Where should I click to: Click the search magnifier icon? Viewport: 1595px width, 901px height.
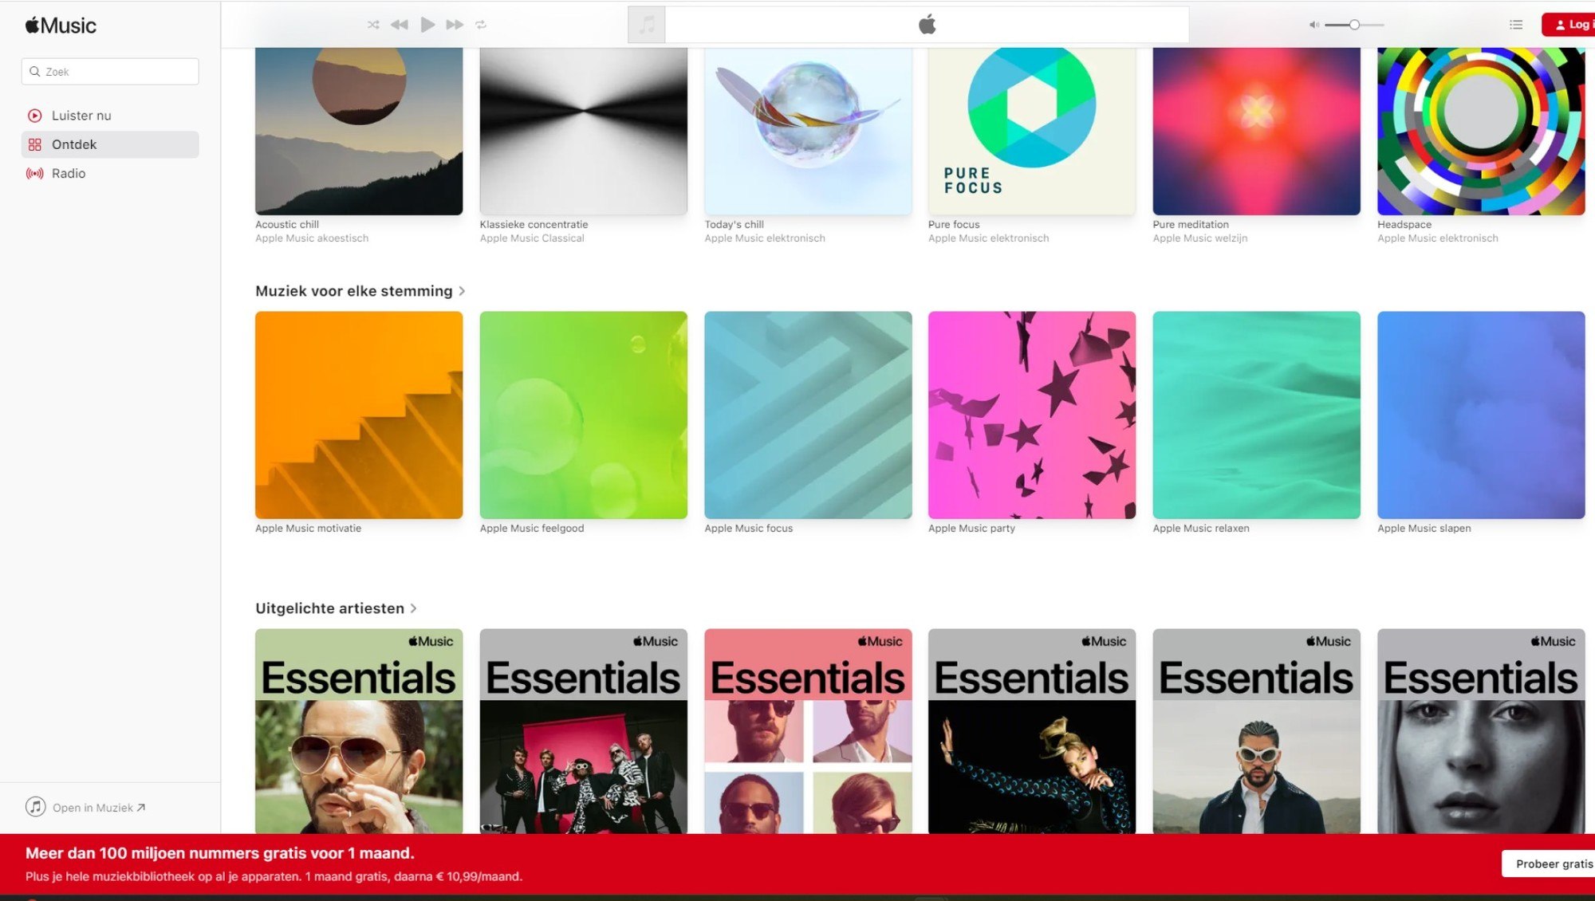click(x=35, y=72)
